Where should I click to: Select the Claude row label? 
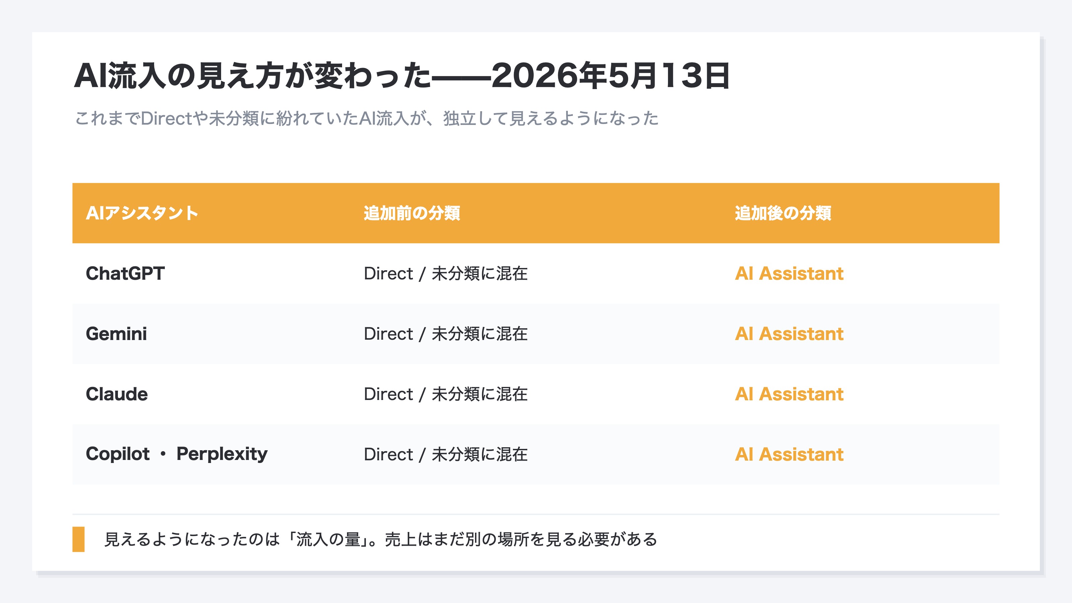(117, 394)
